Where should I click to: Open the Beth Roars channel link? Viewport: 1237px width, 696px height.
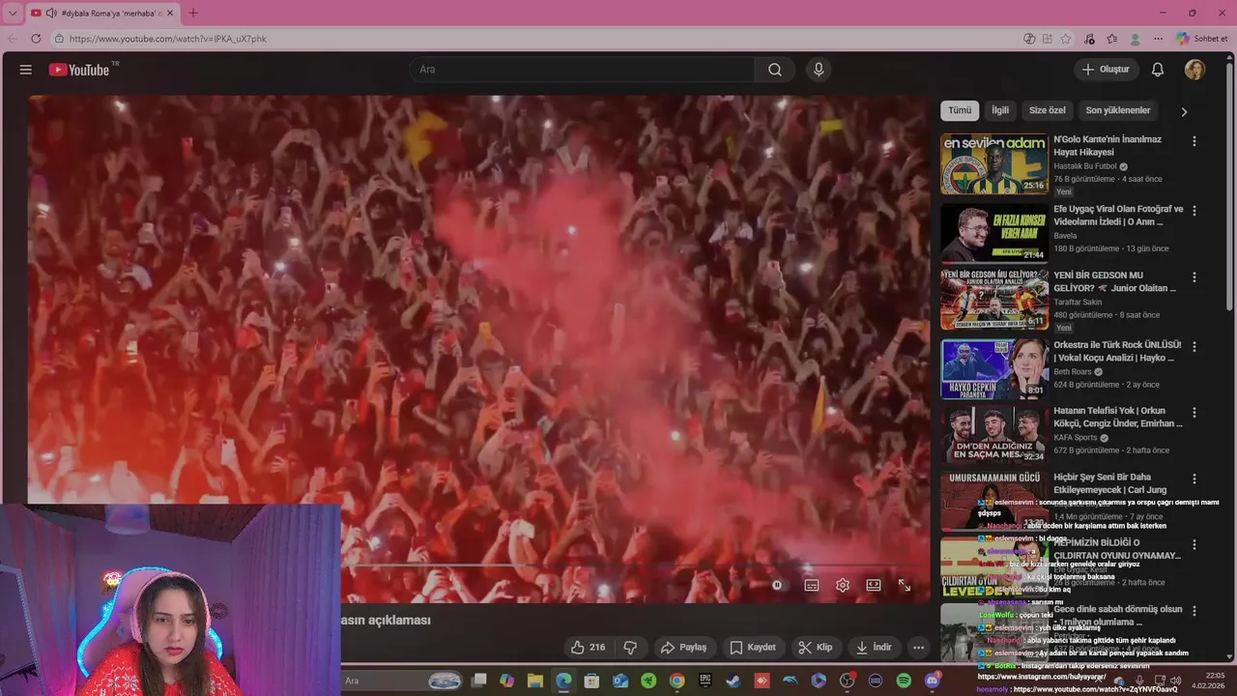coord(1074,371)
